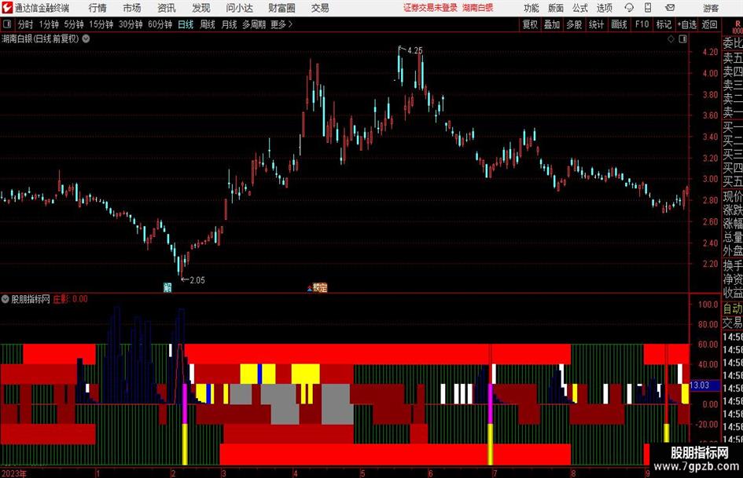Click the 核定 marker icon below chart
This screenshot has height=478, width=743.
pyautogui.click(x=320, y=287)
